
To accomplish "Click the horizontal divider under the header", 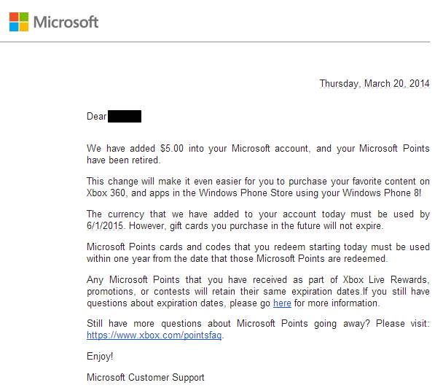I will tap(219, 41).
